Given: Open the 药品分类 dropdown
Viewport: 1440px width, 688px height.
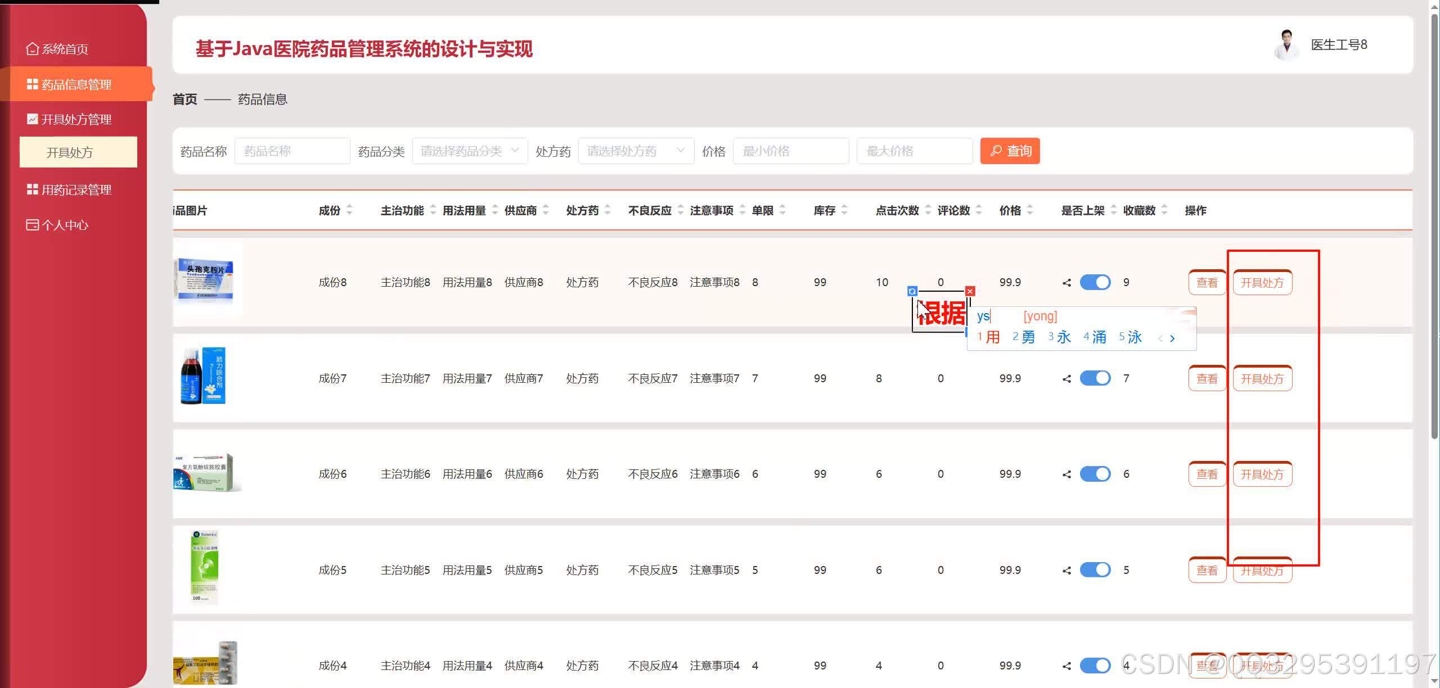Looking at the screenshot, I should click(x=470, y=151).
